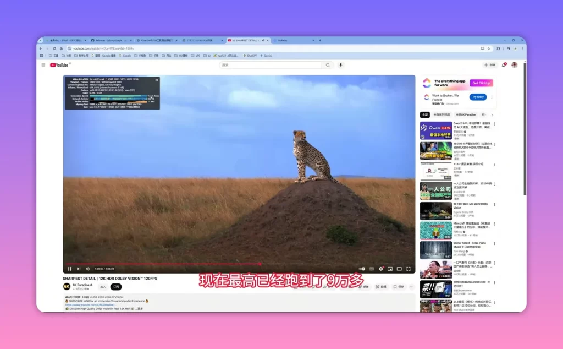The width and height of the screenshot is (563, 349).
Task: Open more actions ellipsis under video
Action: (x=412, y=287)
